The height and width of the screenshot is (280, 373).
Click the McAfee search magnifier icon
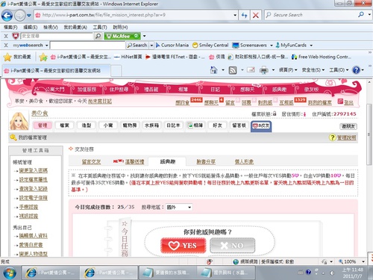98,36
